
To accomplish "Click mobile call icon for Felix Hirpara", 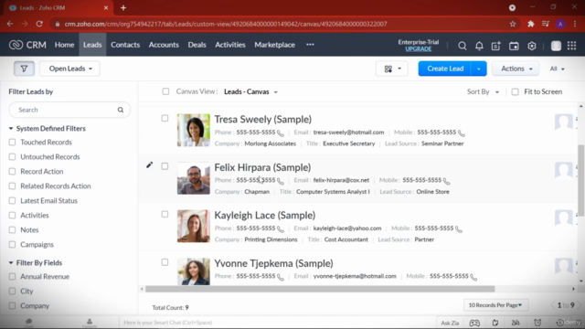I will click(x=447, y=181).
